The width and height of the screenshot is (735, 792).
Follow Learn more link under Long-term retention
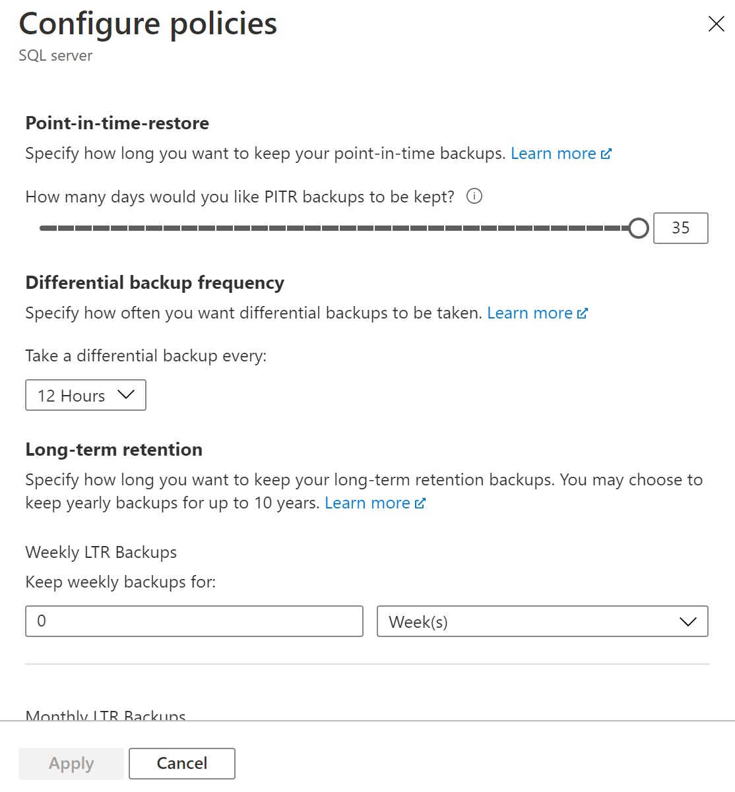tap(367, 503)
